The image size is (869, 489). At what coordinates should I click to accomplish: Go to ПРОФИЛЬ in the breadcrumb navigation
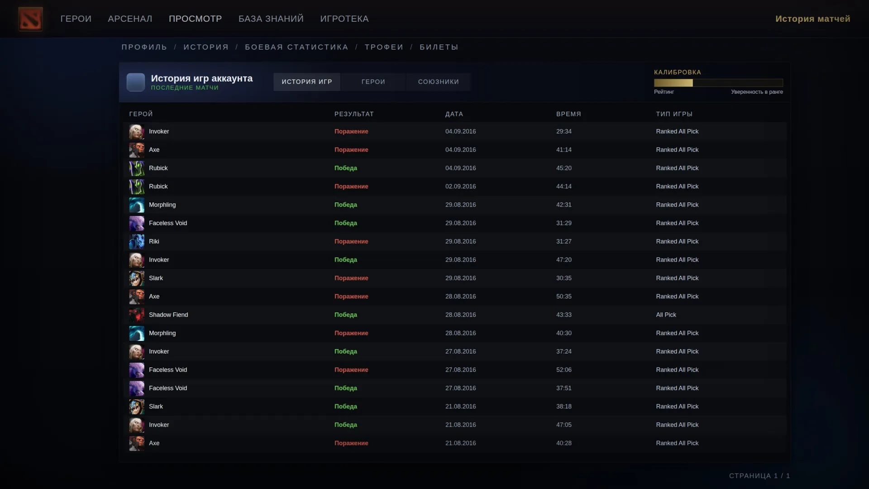[144, 47]
